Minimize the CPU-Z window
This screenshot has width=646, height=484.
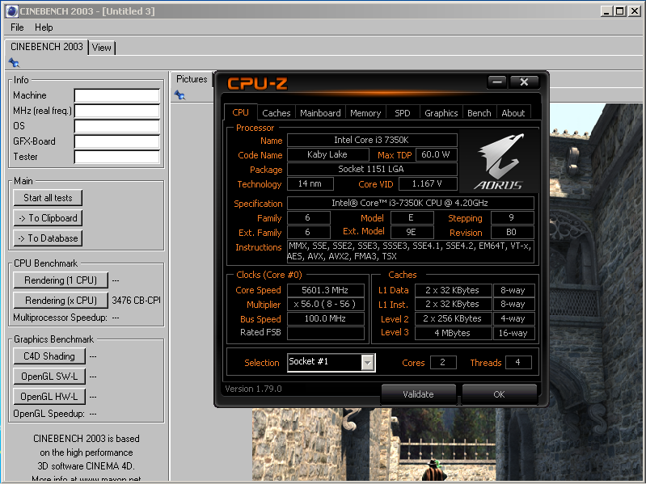pyautogui.click(x=497, y=82)
